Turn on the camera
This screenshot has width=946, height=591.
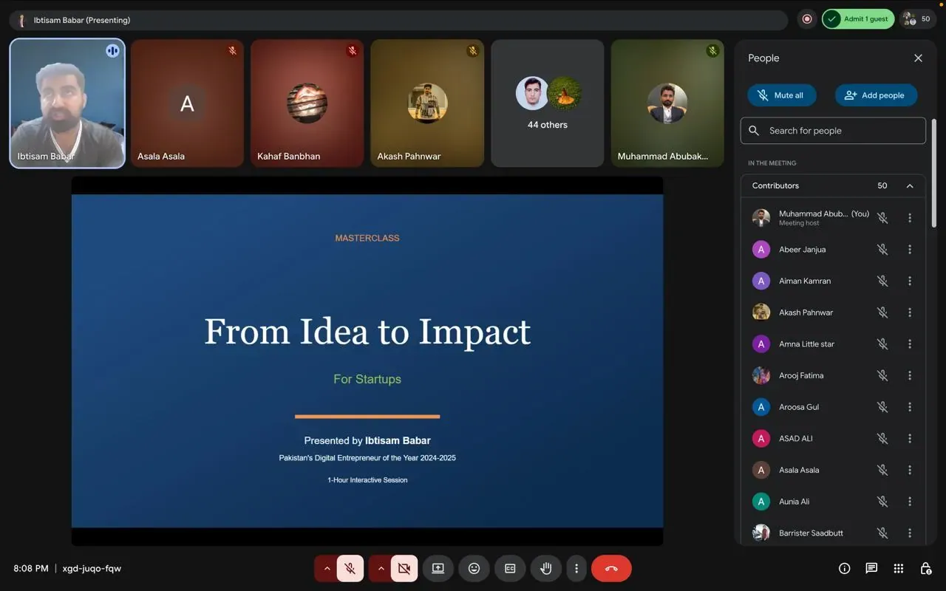tap(404, 568)
